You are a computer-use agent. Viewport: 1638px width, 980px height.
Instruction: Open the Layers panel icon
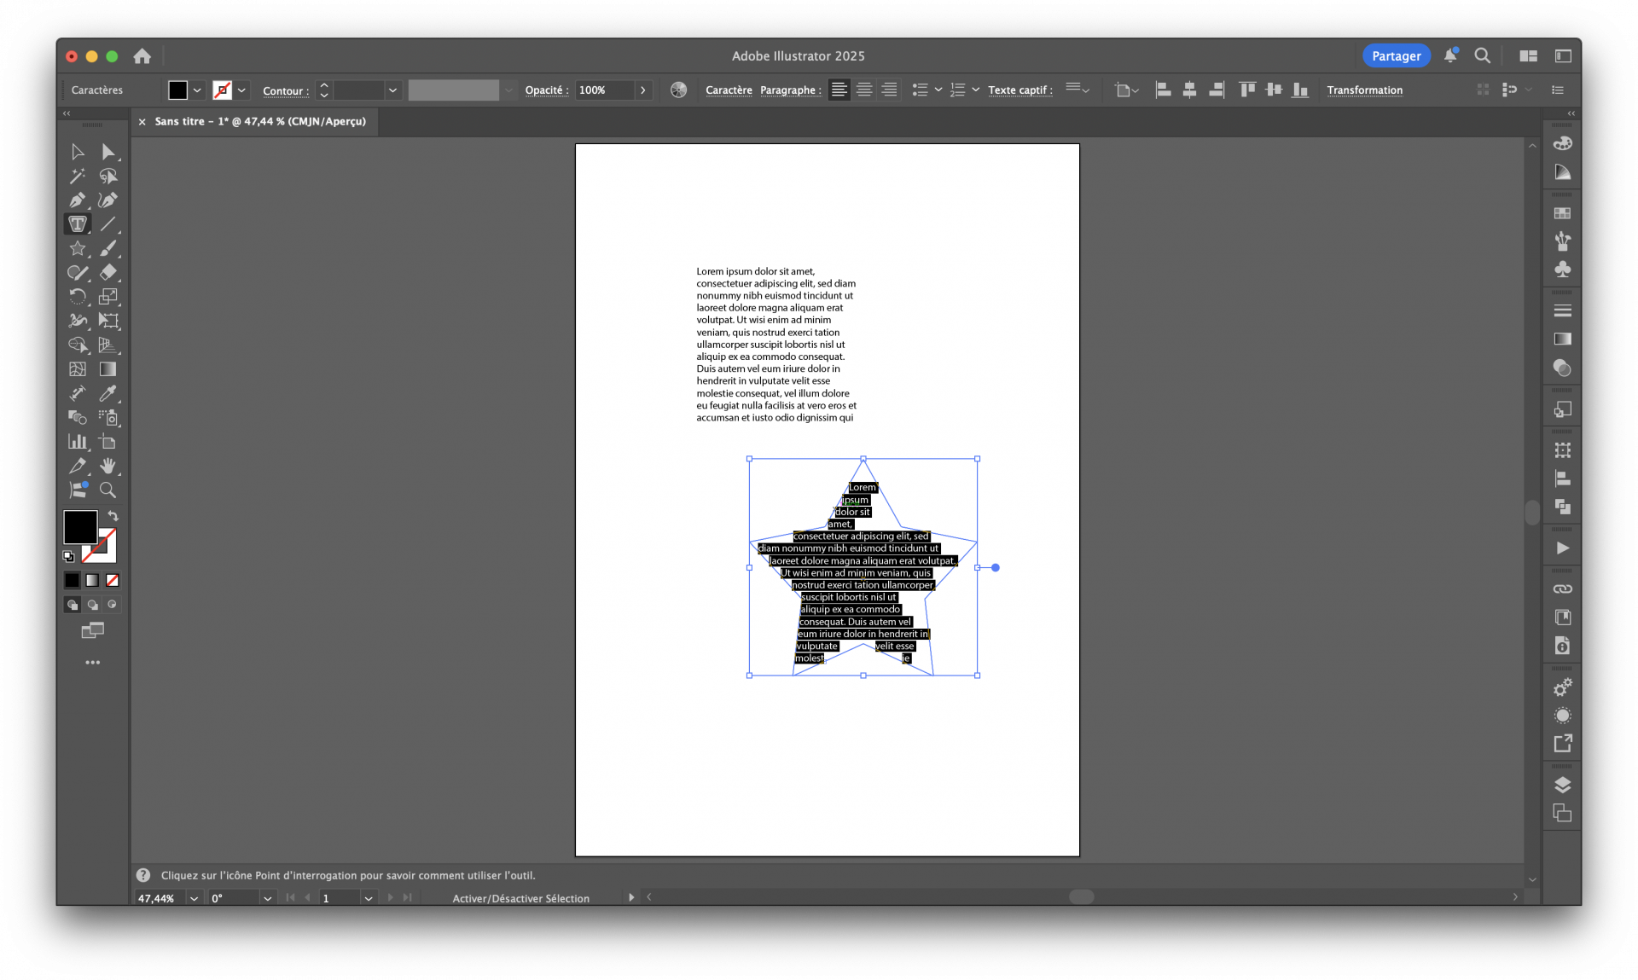(x=1563, y=784)
